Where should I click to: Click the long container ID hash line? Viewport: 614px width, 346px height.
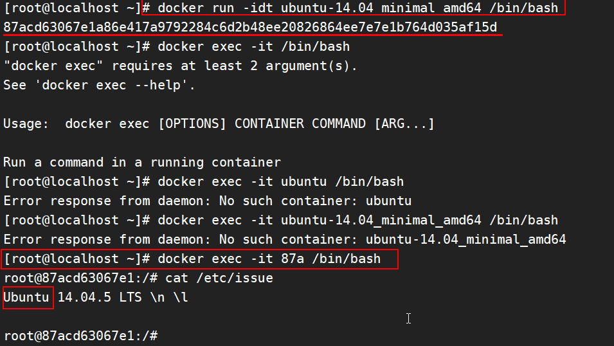coord(250,27)
